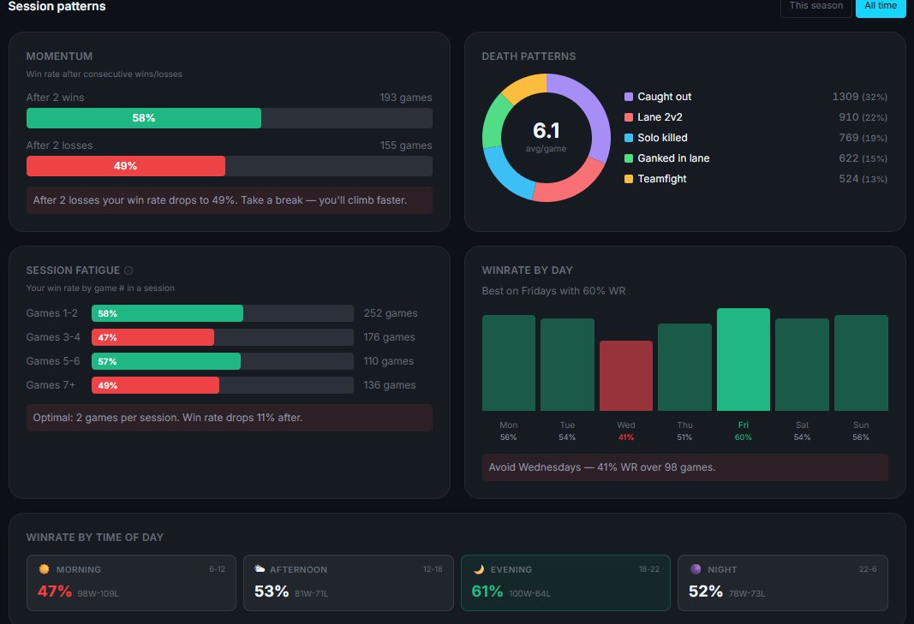914x624 pixels.
Task: Select the Sunday winrate bar
Action: (861, 363)
